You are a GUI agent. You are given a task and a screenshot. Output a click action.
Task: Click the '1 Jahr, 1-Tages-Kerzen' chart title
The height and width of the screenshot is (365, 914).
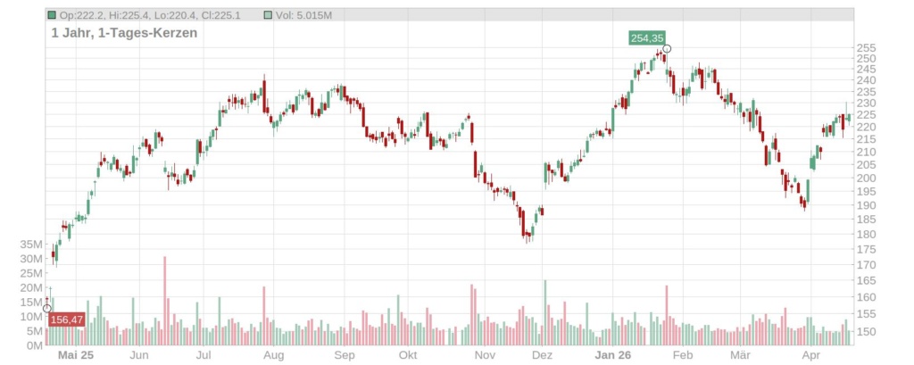point(124,32)
